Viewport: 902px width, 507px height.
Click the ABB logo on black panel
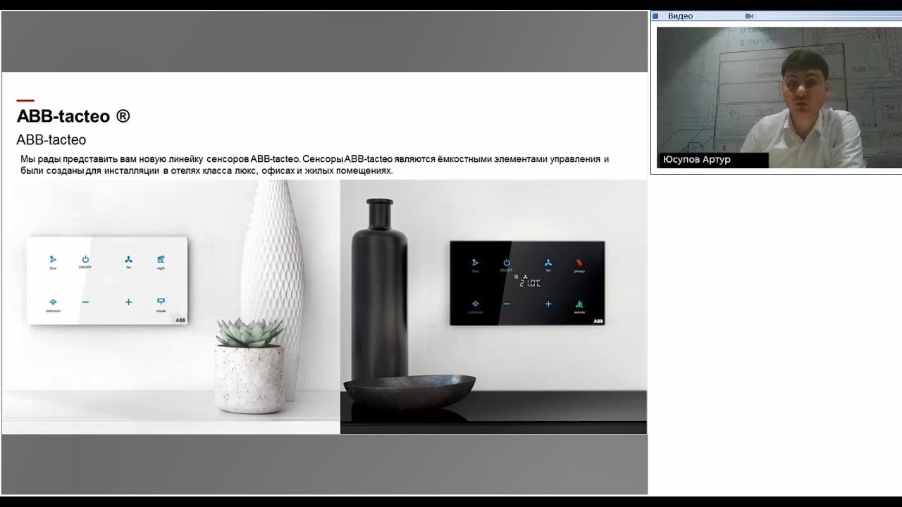(x=598, y=320)
